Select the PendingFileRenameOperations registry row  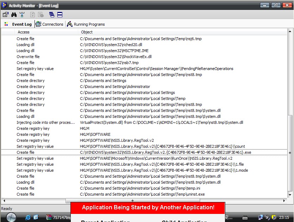(144, 69)
